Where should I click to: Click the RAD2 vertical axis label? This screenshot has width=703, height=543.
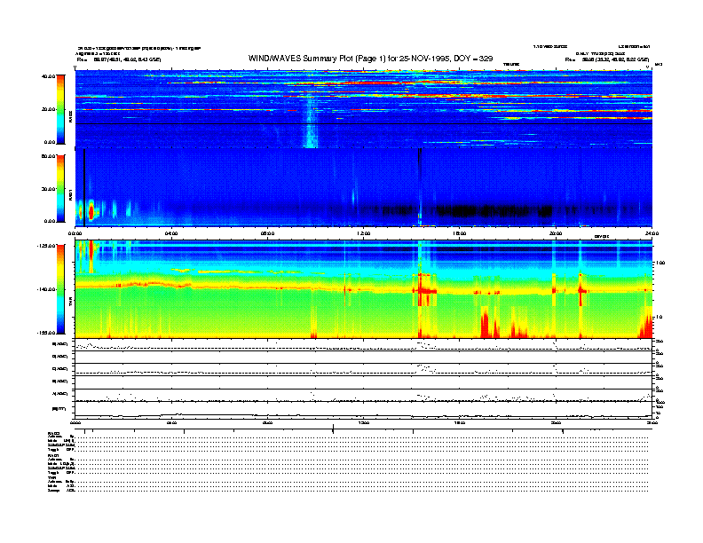(x=70, y=116)
